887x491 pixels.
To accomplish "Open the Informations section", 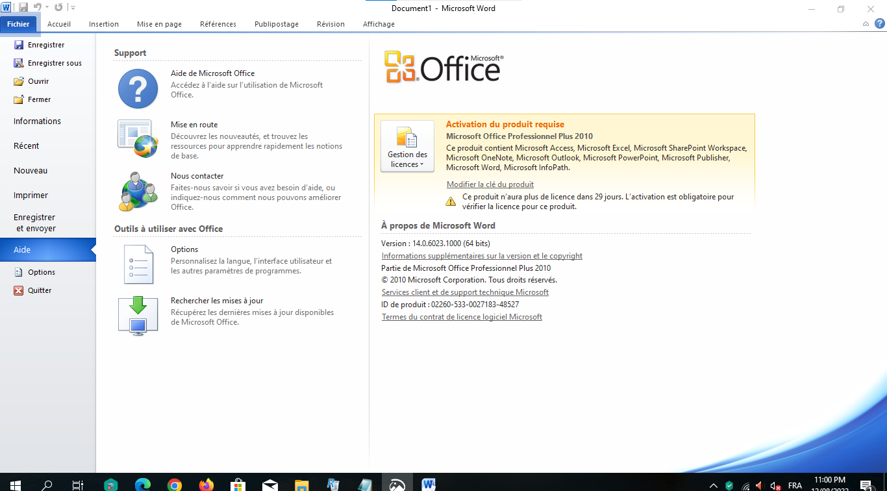I will click(x=37, y=121).
